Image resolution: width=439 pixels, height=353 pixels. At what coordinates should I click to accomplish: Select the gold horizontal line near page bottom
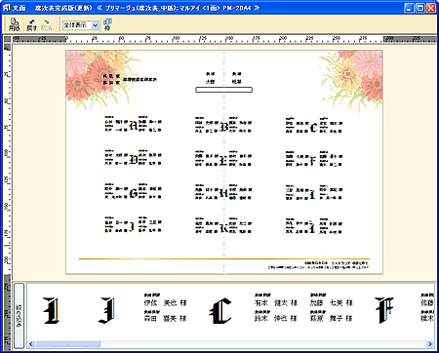(x=224, y=259)
